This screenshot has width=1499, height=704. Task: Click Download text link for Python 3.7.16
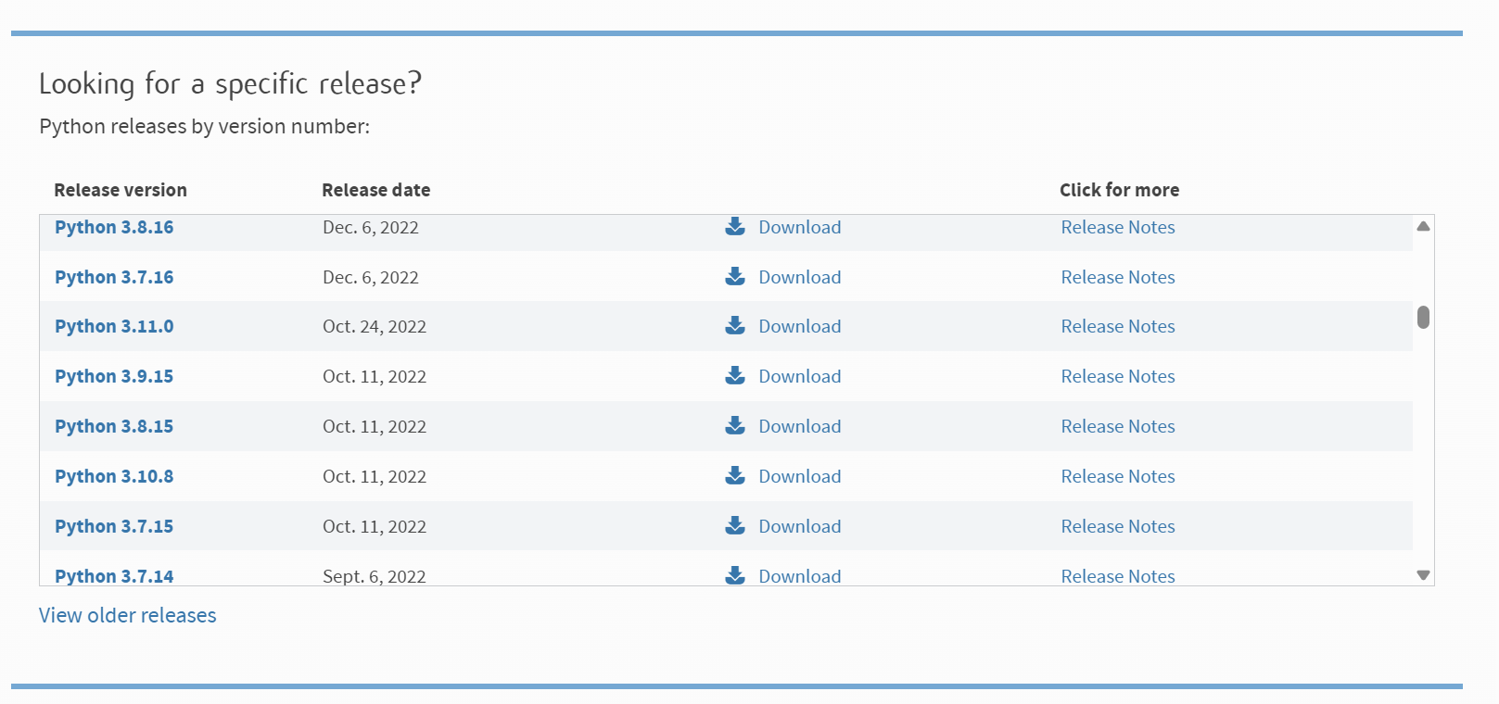point(800,277)
